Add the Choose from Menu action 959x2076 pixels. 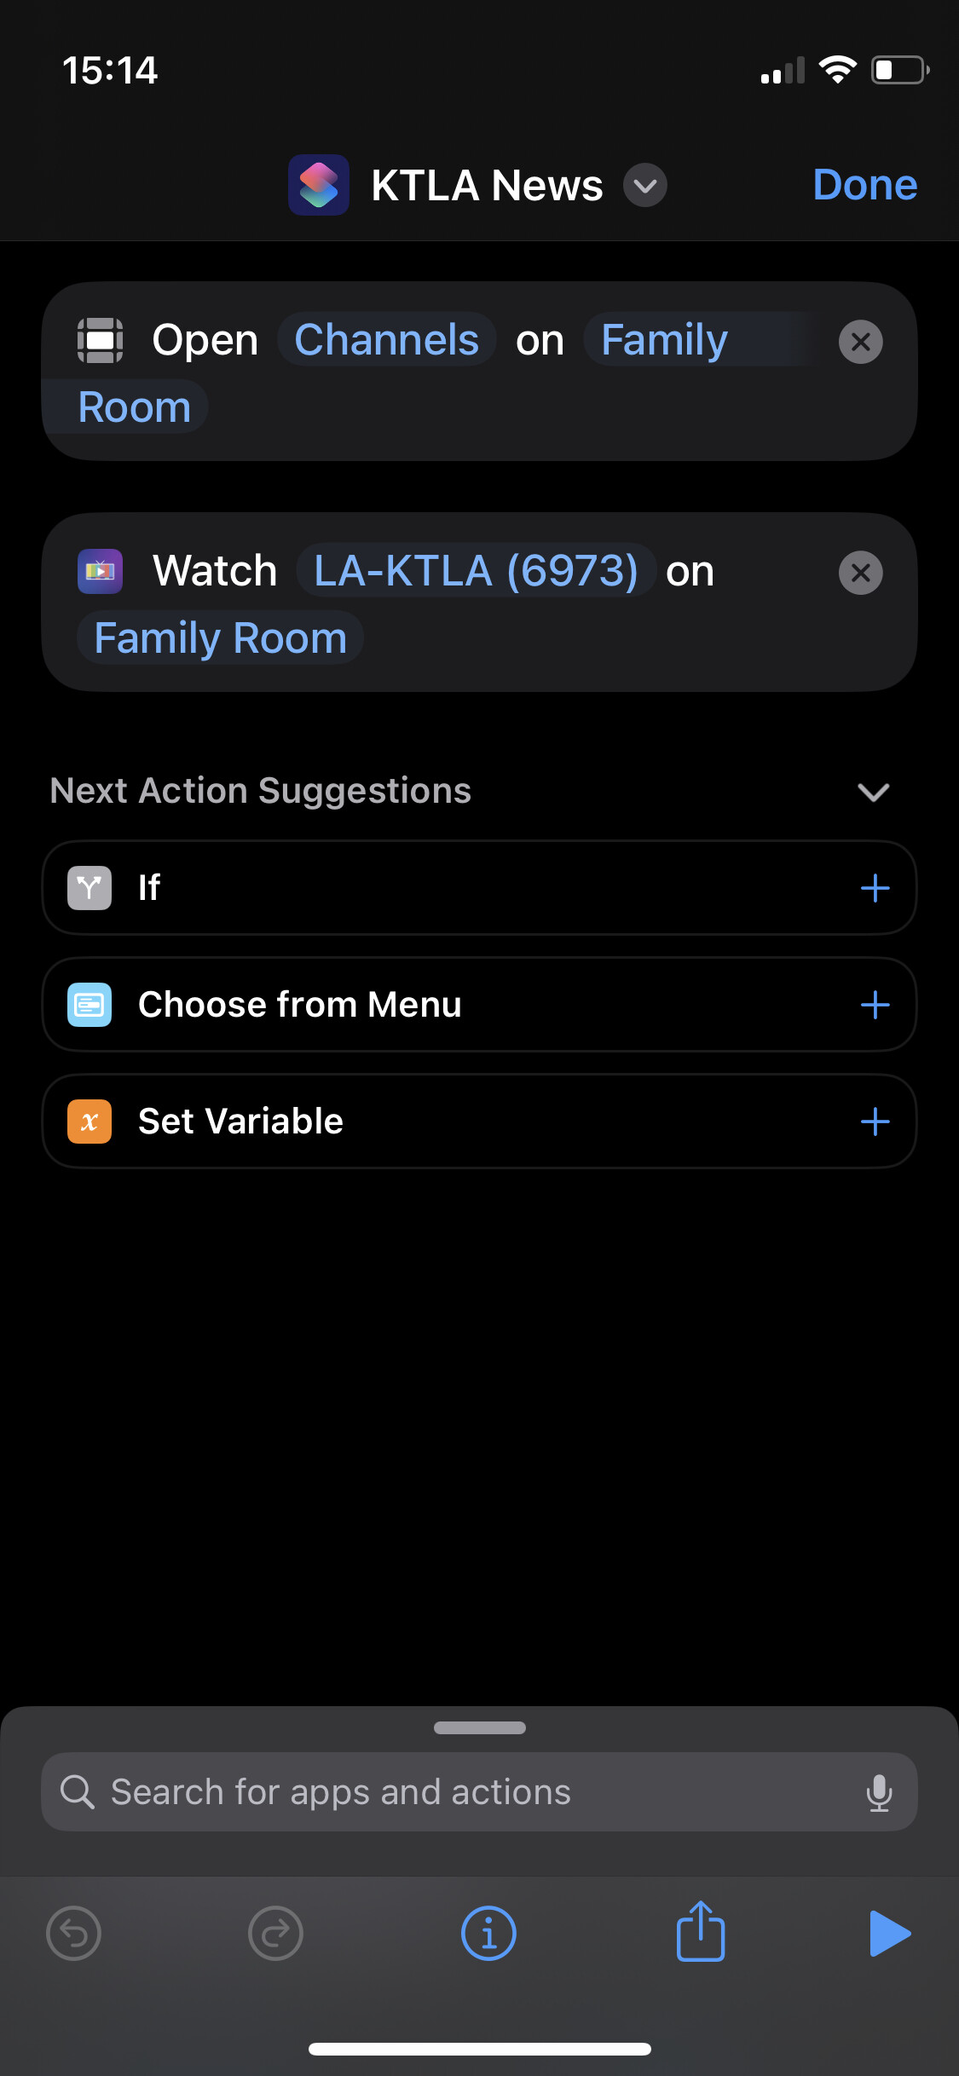[x=875, y=1005]
